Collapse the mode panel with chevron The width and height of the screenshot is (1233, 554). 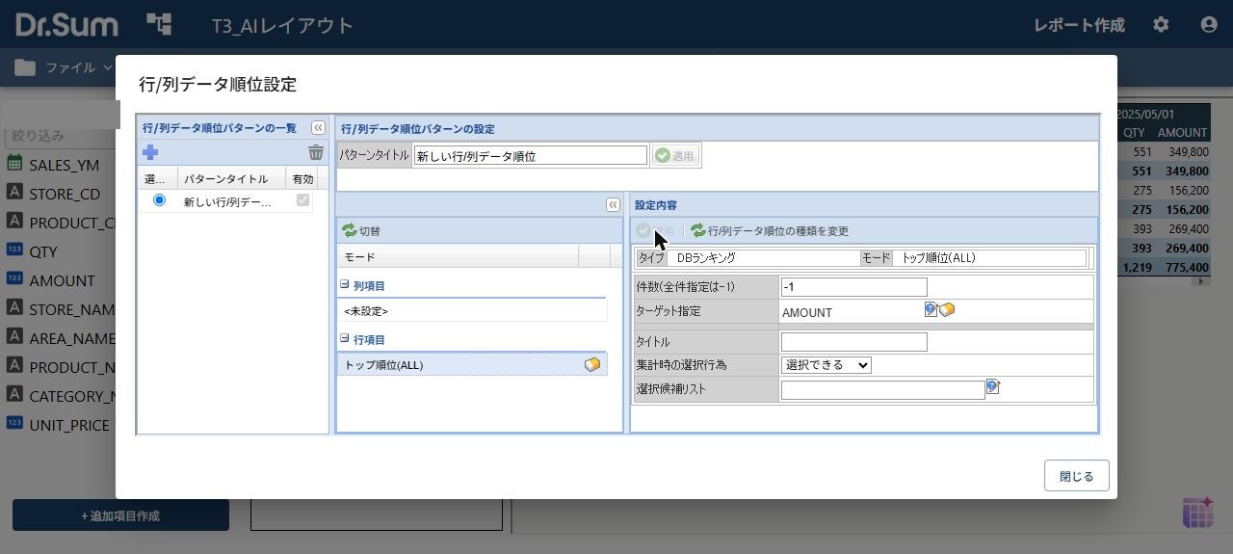click(613, 204)
